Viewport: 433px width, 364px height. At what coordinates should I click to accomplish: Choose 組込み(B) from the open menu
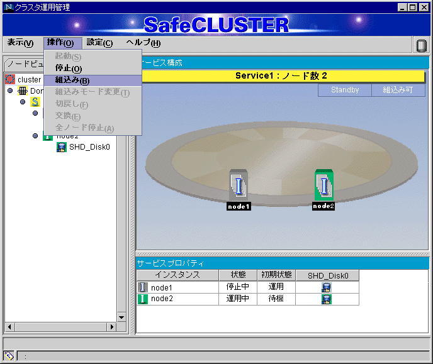tap(72, 80)
